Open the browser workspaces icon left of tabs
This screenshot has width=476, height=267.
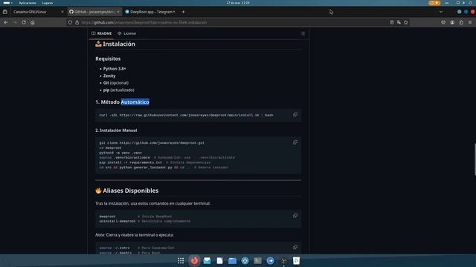[x=5, y=12]
